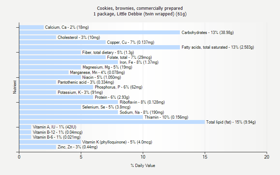Select the Potassium, K - 3% (91mg) label
The width and height of the screenshot is (280, 175).
[x=80, y=92]
